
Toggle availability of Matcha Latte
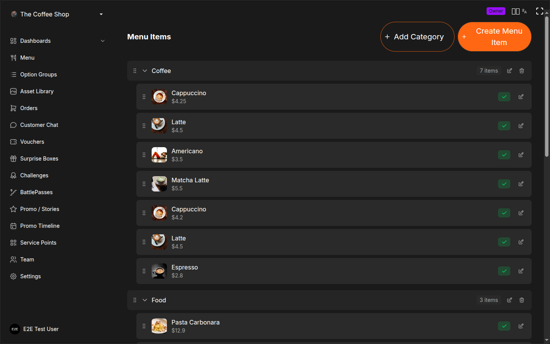(x=504, y=184)
